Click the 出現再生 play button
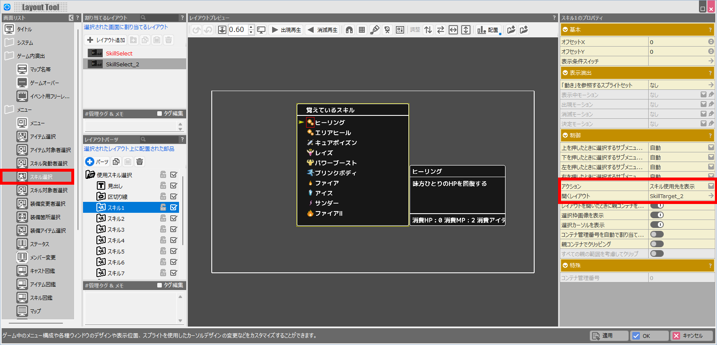 point(287,30)
